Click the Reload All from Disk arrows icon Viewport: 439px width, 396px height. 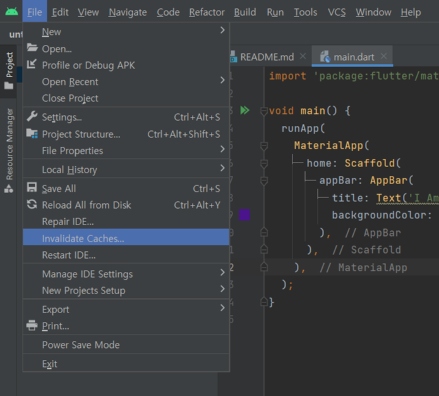(x=32, y=204)
